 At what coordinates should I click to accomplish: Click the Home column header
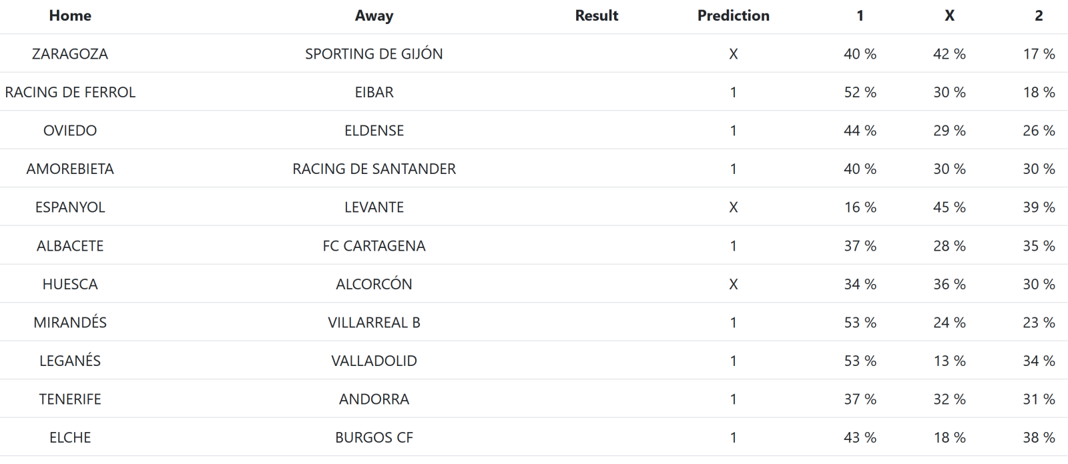click(x=70, y=16)
